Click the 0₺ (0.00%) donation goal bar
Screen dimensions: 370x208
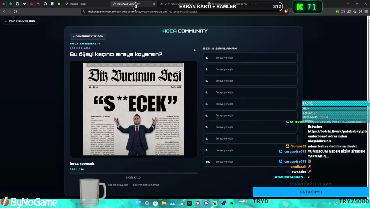pyautogui.click(x=311, y=192)
